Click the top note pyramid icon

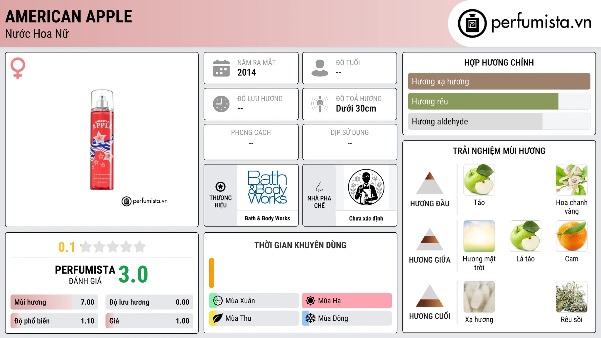point(430,183)
